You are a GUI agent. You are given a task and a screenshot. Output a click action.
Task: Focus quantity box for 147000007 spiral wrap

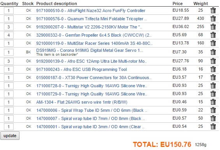tap(9, 118)
